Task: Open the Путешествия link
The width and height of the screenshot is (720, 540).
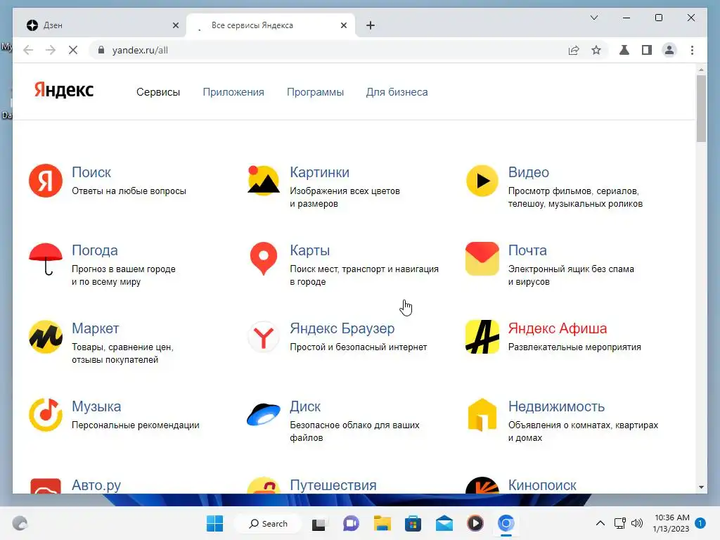Action: tap(333, 485)
